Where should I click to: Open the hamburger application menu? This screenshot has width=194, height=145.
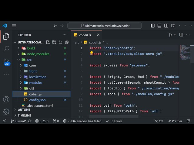coord(14,26)
